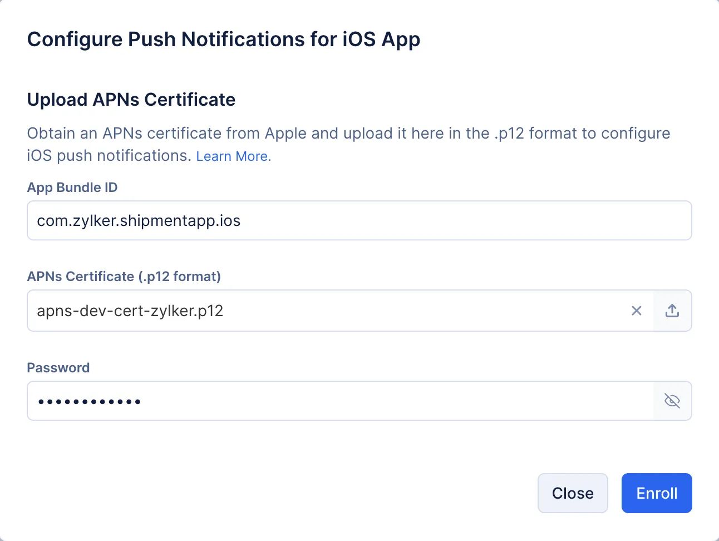Focus the Password input field
The image size is (719, 541).
[340, 401]
